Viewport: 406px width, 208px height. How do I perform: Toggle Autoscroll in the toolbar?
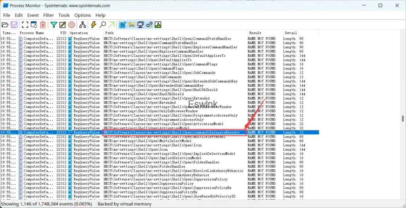pos(34,25)
